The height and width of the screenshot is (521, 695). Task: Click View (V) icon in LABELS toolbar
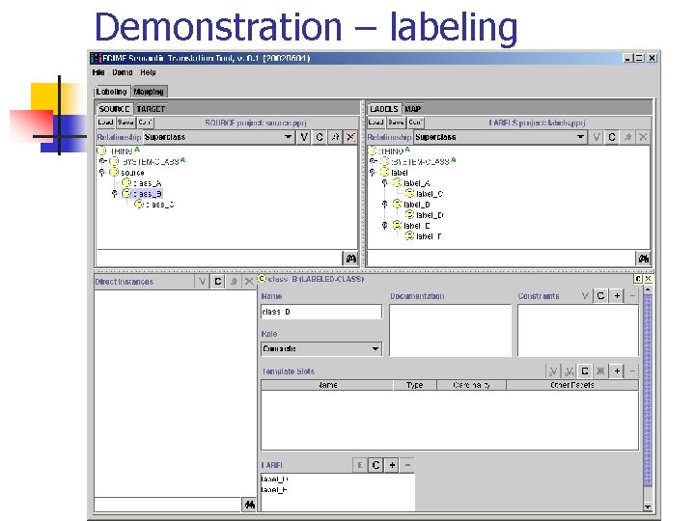tap(597, 137)
